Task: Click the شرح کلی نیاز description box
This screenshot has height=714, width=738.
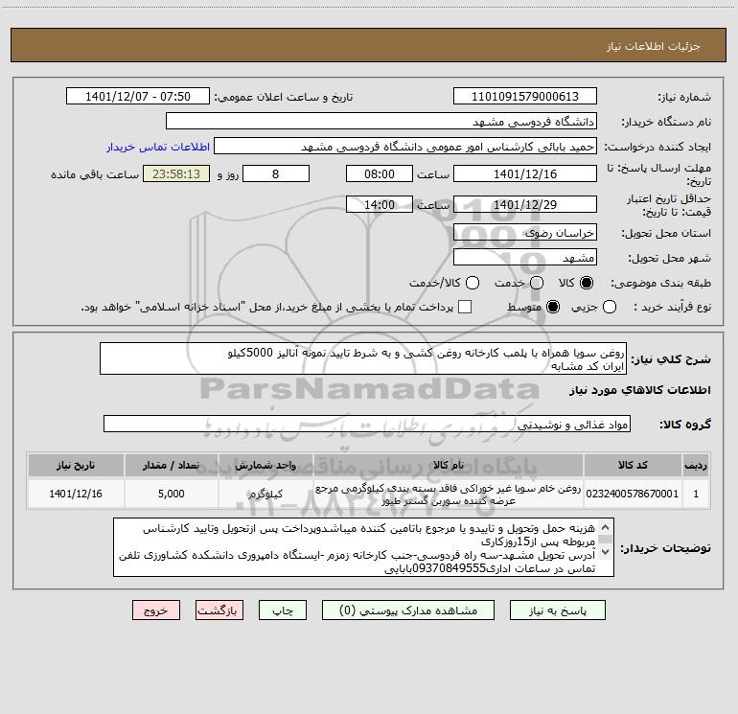Action: (x=363, y=358)
